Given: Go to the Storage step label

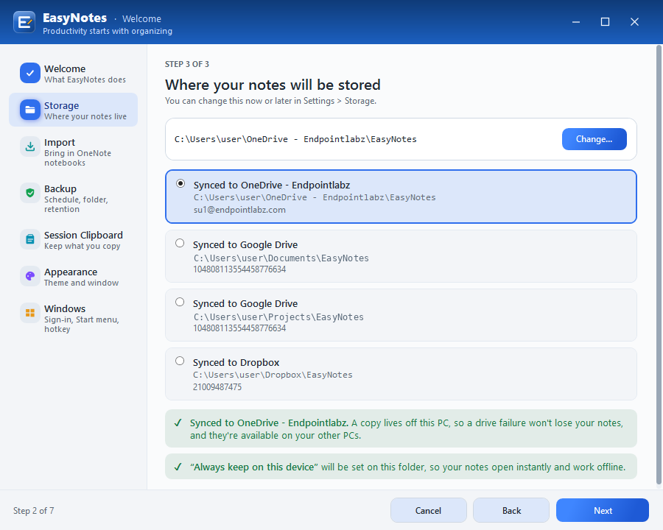Looking at the screenshot, I should [x=62, y=106].
